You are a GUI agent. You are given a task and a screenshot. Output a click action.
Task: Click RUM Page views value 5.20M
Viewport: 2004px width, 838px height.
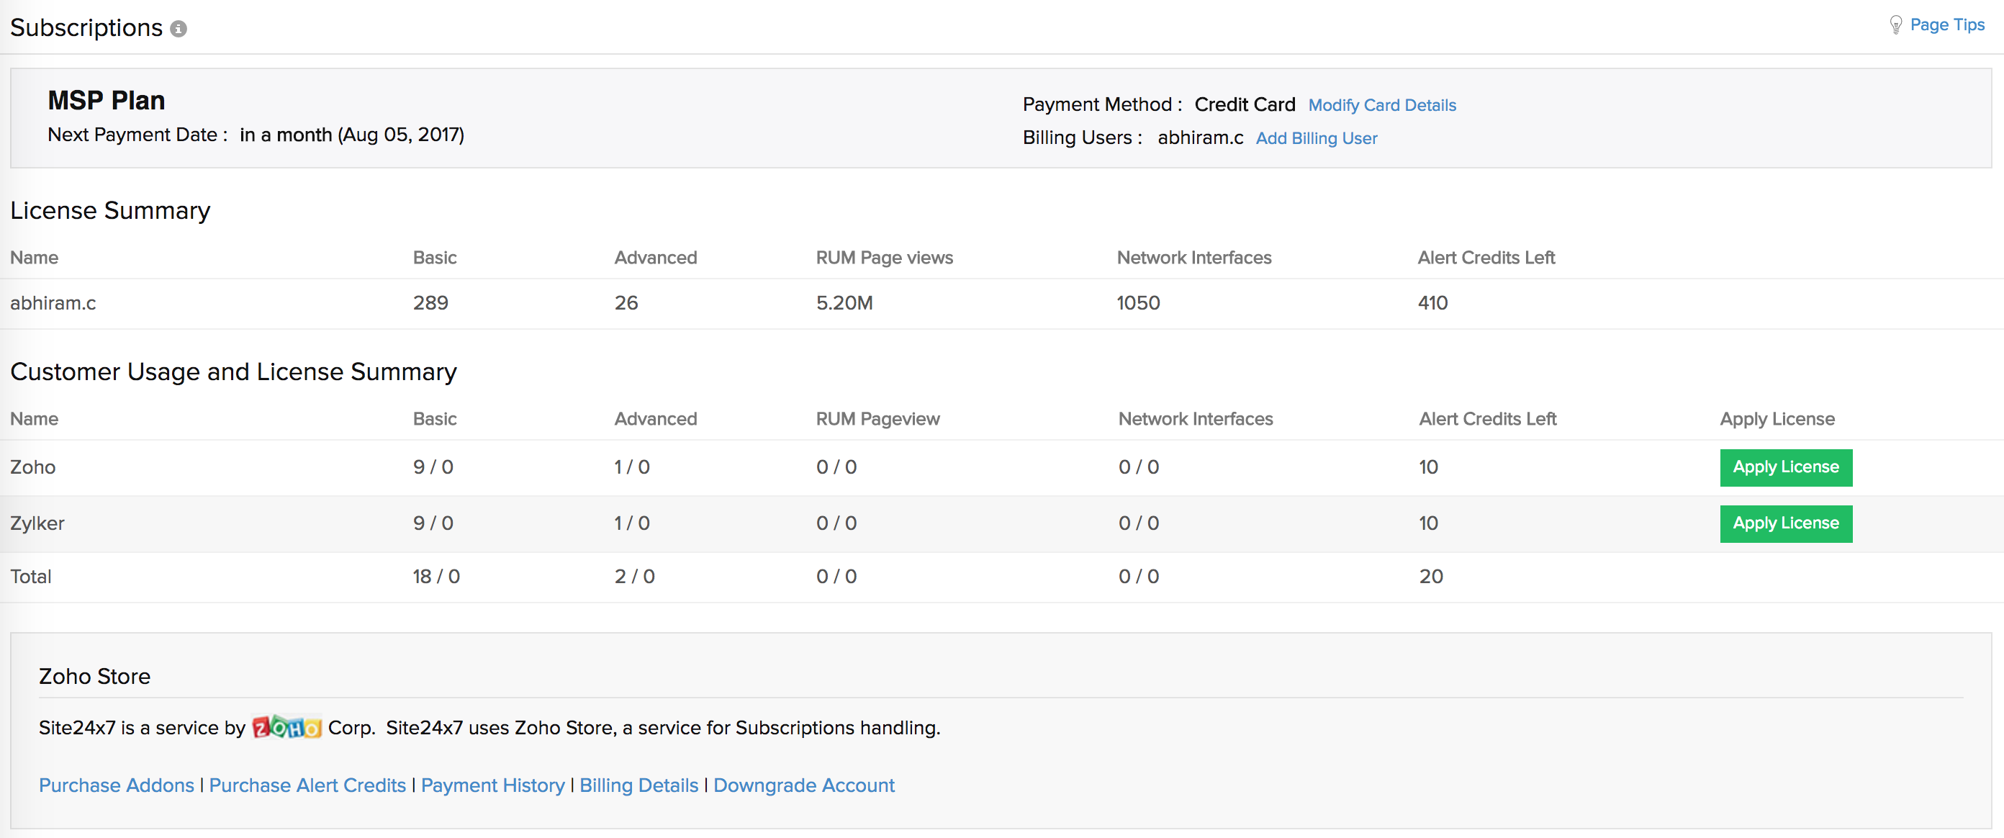844,302
